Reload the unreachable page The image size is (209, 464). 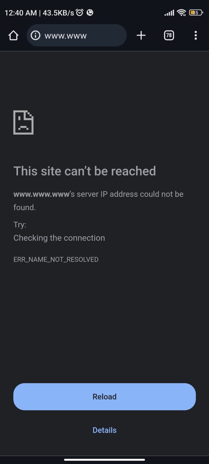pos(105,397)
